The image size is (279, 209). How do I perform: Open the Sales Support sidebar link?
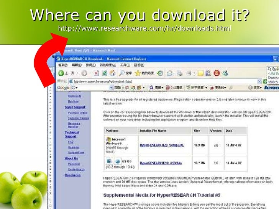75,107
